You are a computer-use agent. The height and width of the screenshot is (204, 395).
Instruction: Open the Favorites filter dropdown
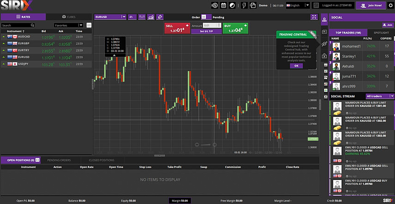(x=68, y=25)
